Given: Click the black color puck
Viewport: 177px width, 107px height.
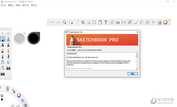Looking at the screenshot, I should (34, 38).
